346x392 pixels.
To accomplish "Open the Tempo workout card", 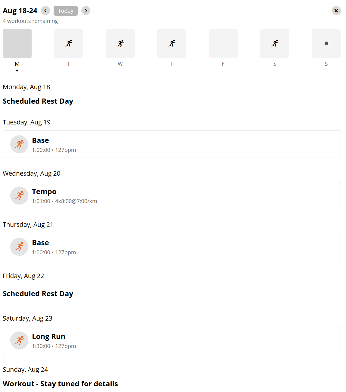I will (x=172, y=196).
